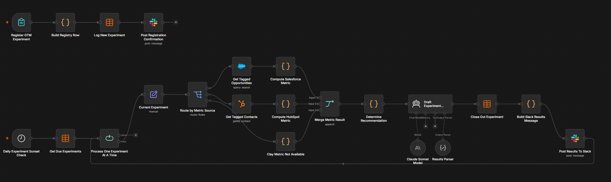
Task: Select the Current Experiment edit node
Action: (x=153, y=94)
